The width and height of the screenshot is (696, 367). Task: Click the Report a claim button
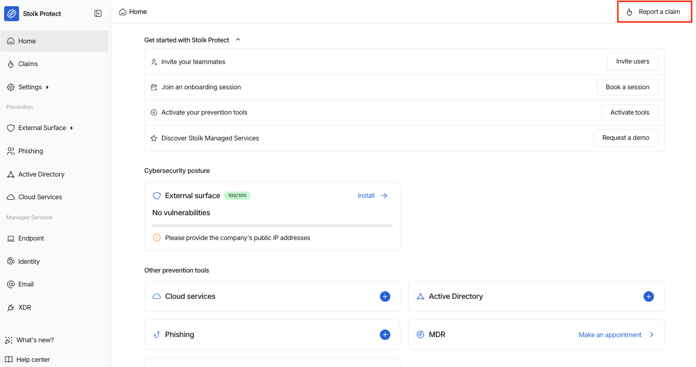click(x=654, y=12)
